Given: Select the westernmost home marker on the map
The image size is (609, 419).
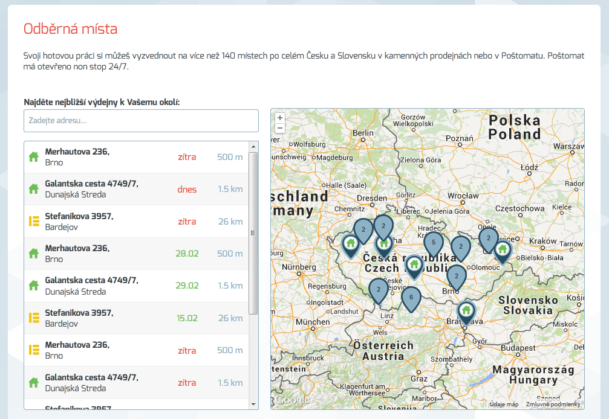Looking at the screenshot, I should click(351, 246).
